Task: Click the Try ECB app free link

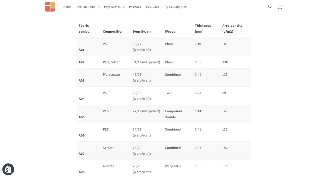Action: coord(175,7)
